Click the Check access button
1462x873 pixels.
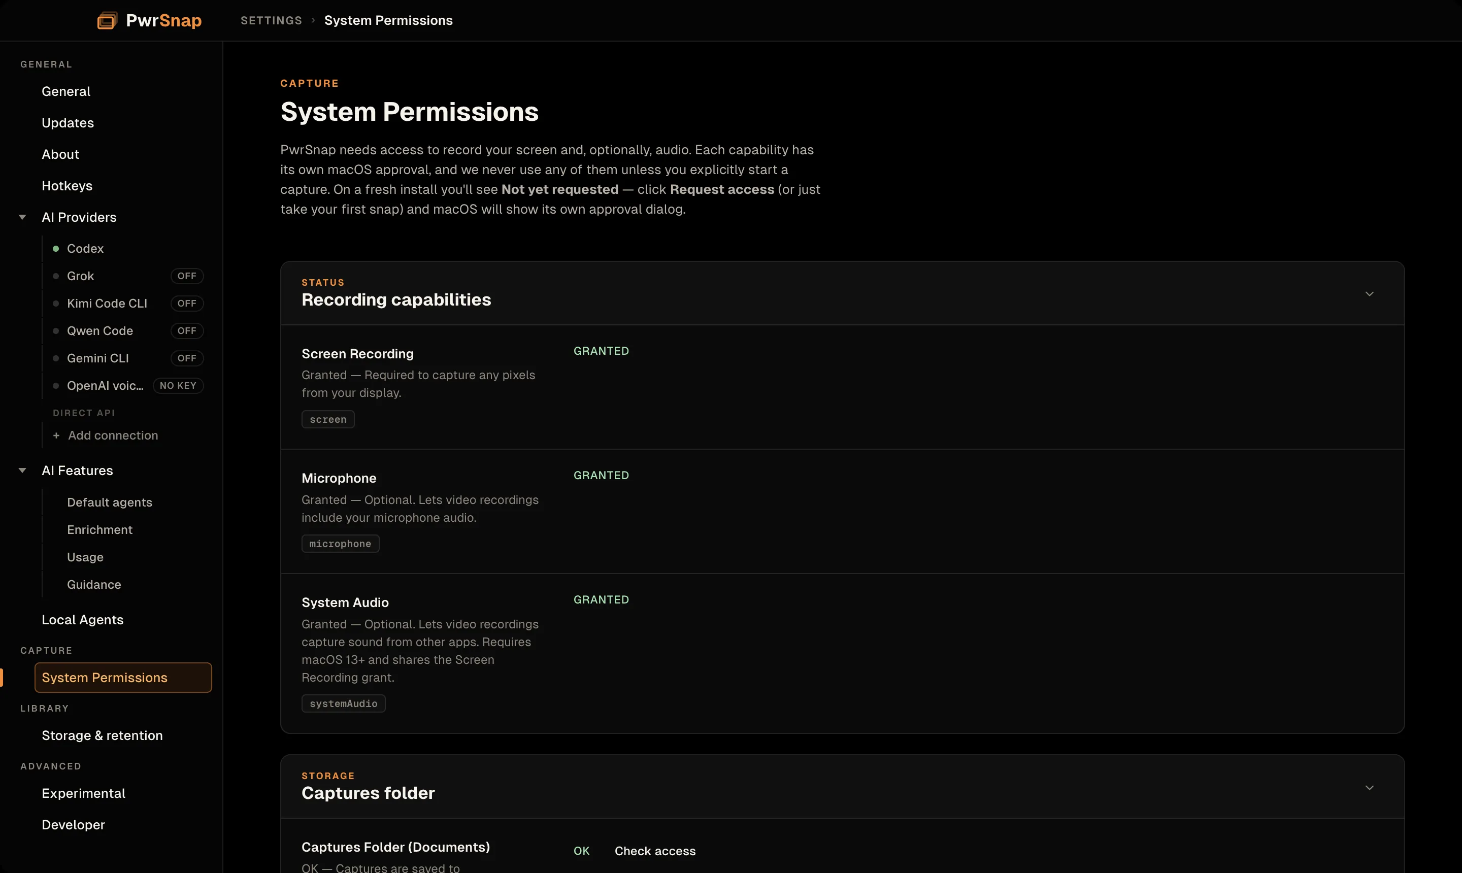[655, 851]
